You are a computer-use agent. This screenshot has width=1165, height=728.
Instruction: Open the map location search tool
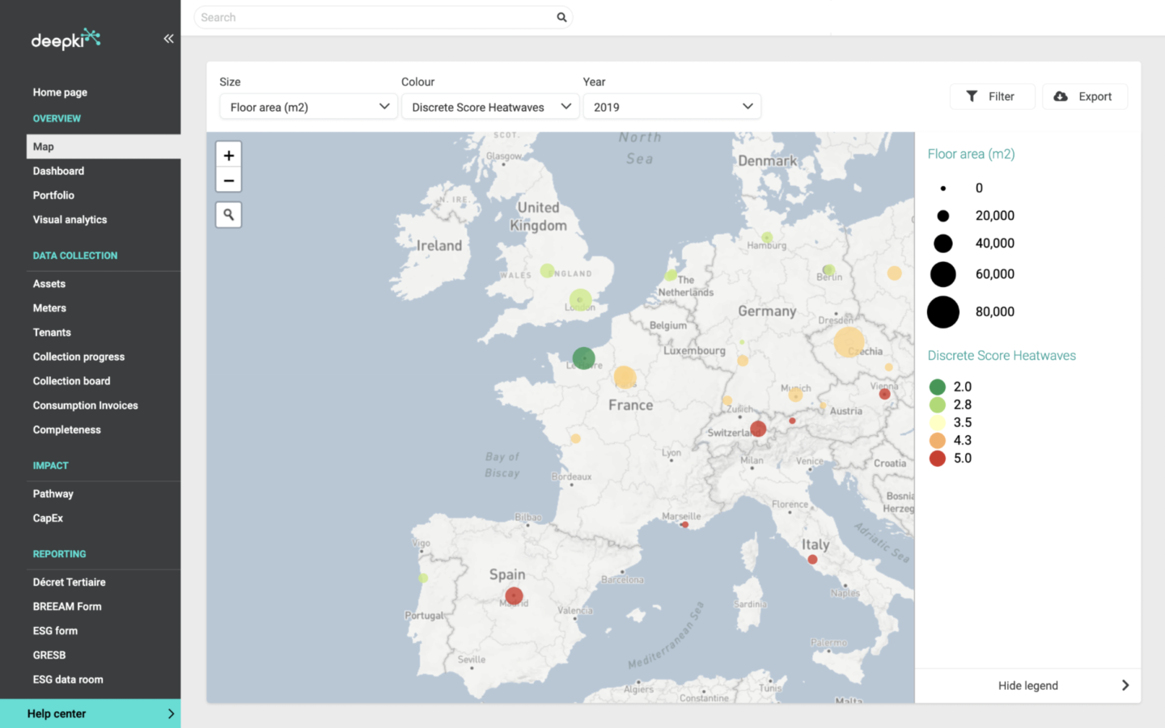[x=229, y=214]
